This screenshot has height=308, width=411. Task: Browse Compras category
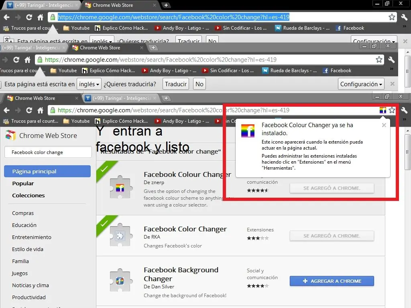23,213
